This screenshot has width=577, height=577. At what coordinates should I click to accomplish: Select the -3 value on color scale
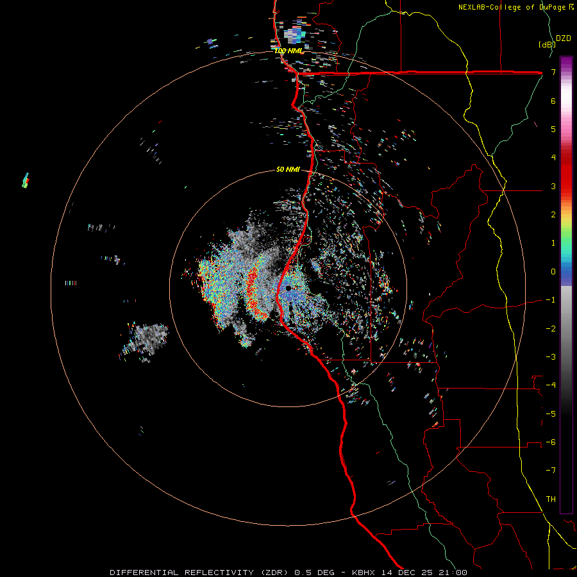click(x=551, y=356)
